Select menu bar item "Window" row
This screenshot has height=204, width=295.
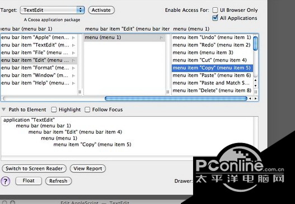39,75
